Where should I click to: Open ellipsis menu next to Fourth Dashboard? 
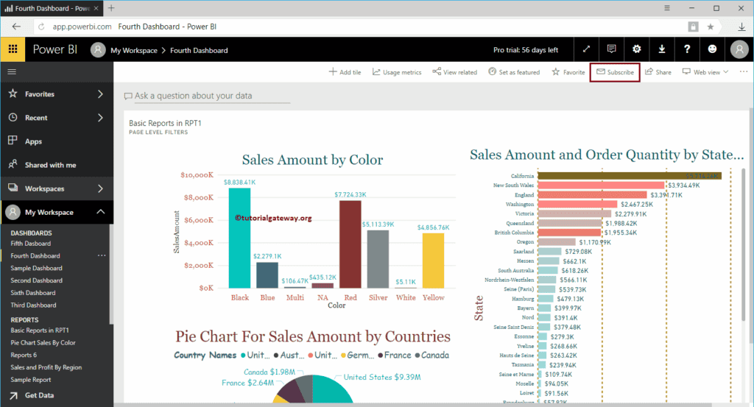(102, 255)
